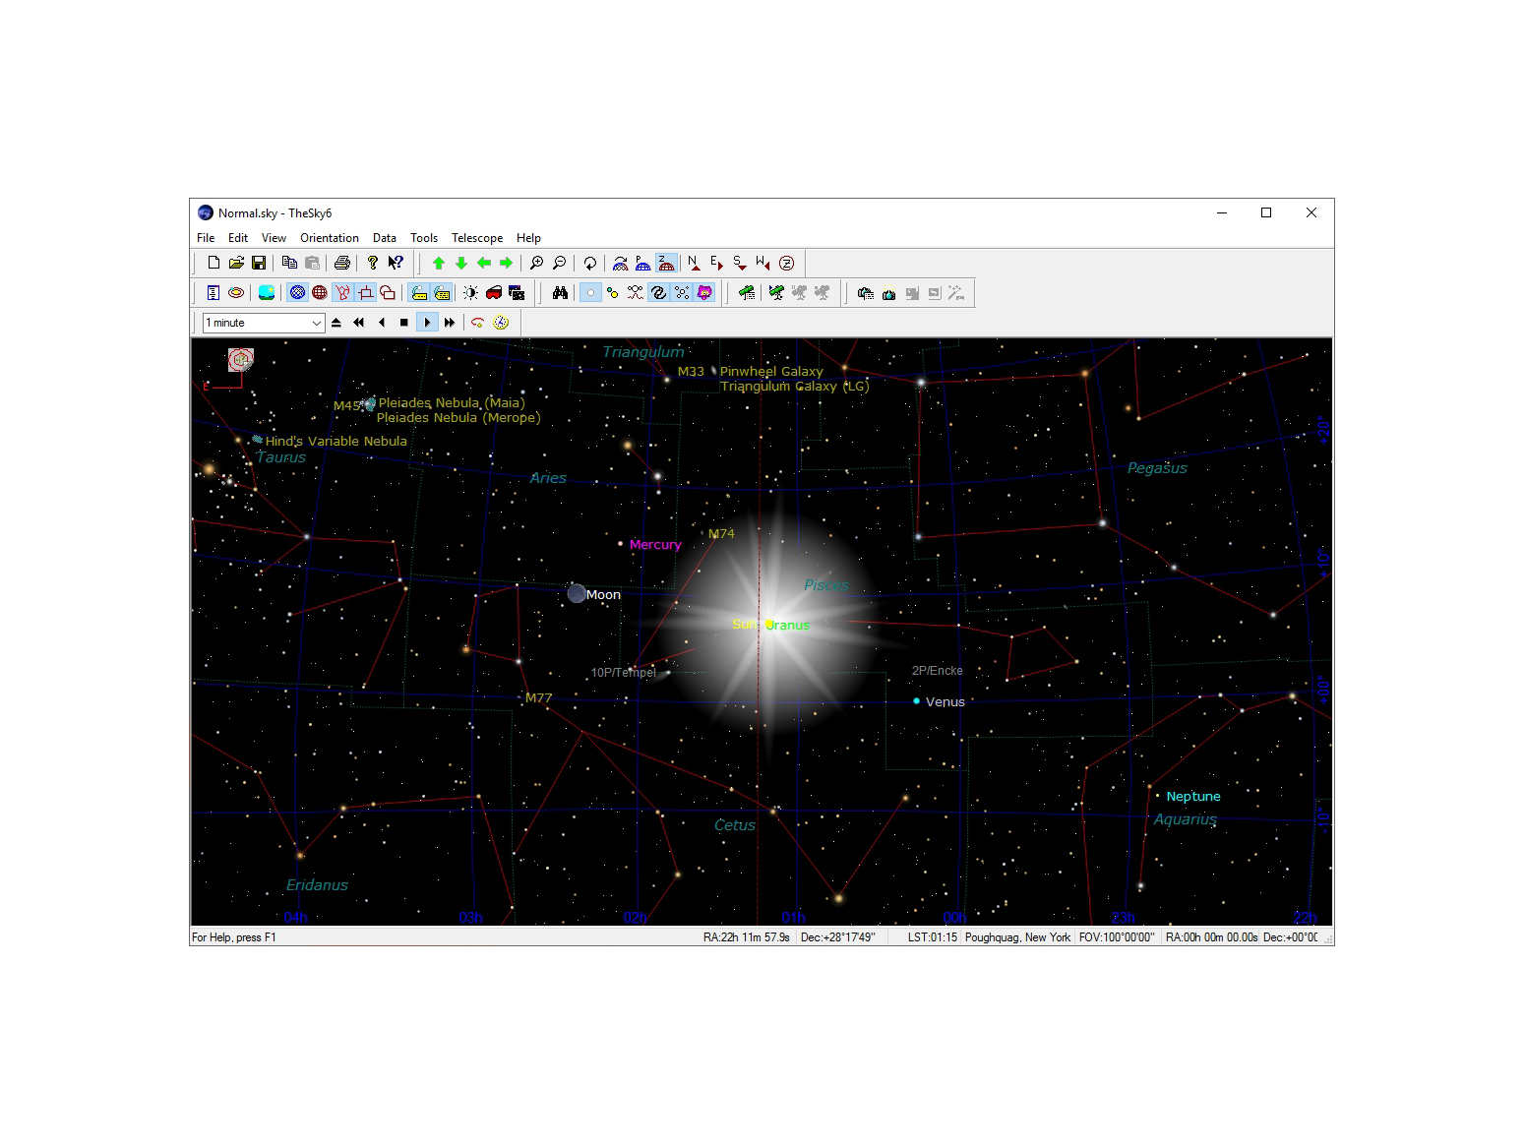Click the Moon in the sky chart
This screenshot has height=1145, width=1525.
click(577, 593)
